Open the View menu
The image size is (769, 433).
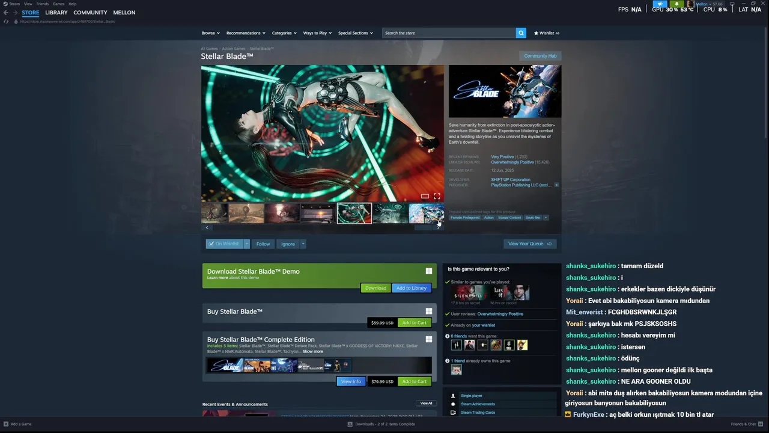click(28, 4)
